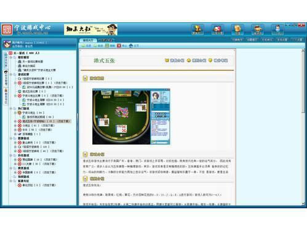This screenshot has height=231, width=307.
Task: Click the last small button under the header icons
Action: pyautogui.click(x=297, y=40)
